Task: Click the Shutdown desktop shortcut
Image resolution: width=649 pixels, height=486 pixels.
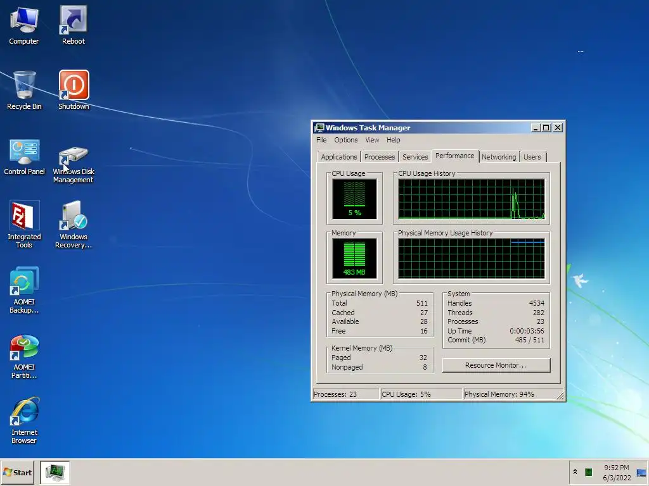Action: coord(74,90)
